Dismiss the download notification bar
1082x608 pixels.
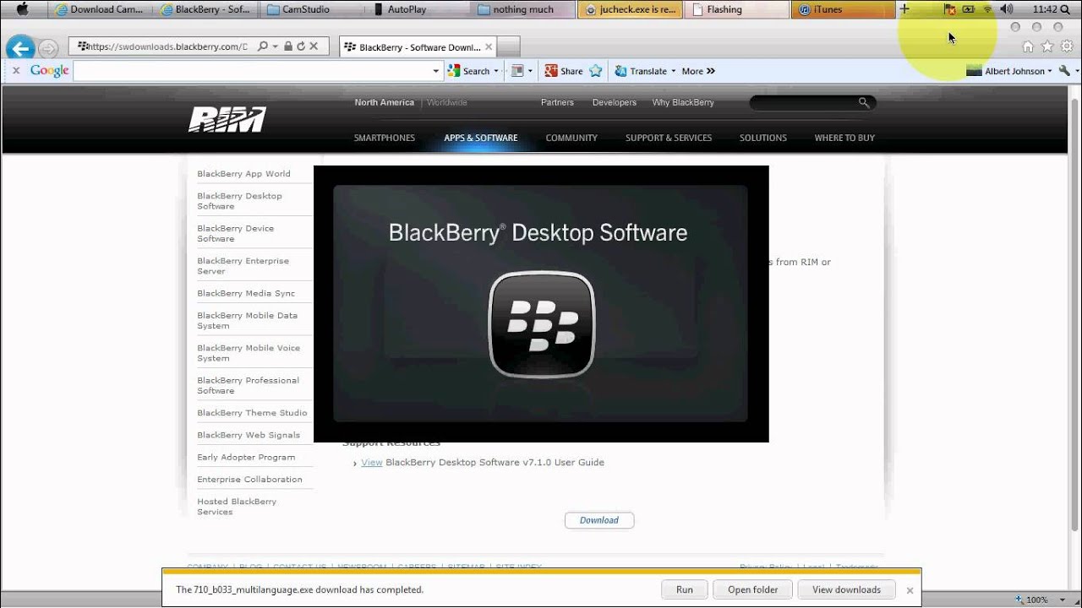[x=910, y=590]
